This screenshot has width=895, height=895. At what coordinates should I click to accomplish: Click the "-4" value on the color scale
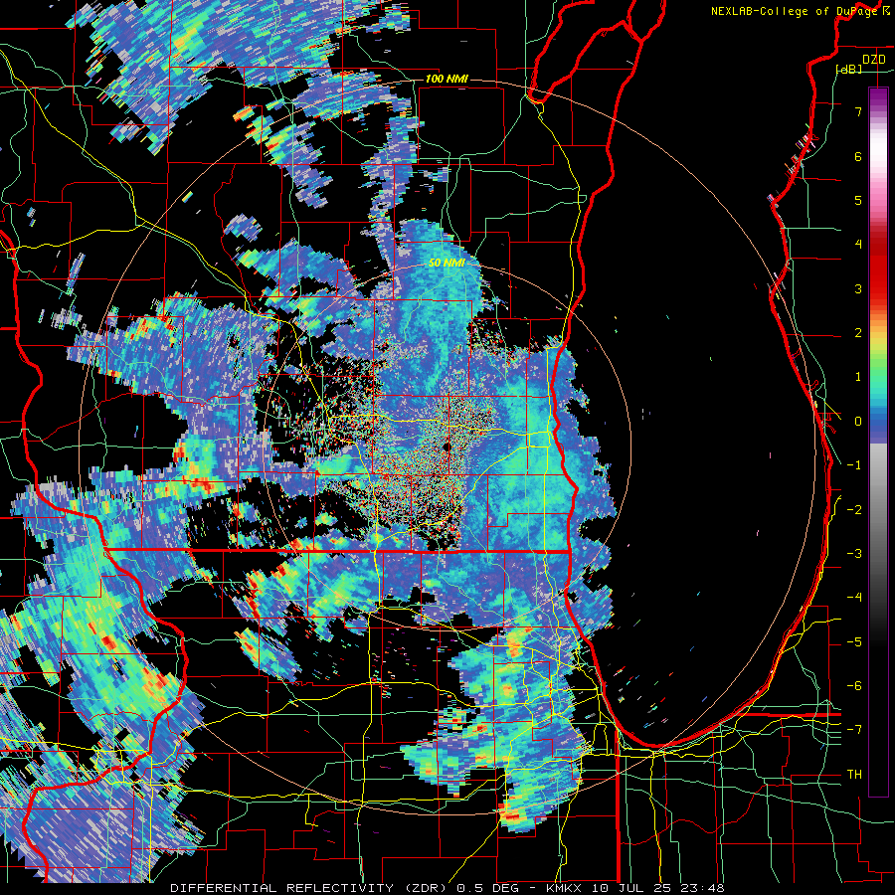[x=854, y=598]
